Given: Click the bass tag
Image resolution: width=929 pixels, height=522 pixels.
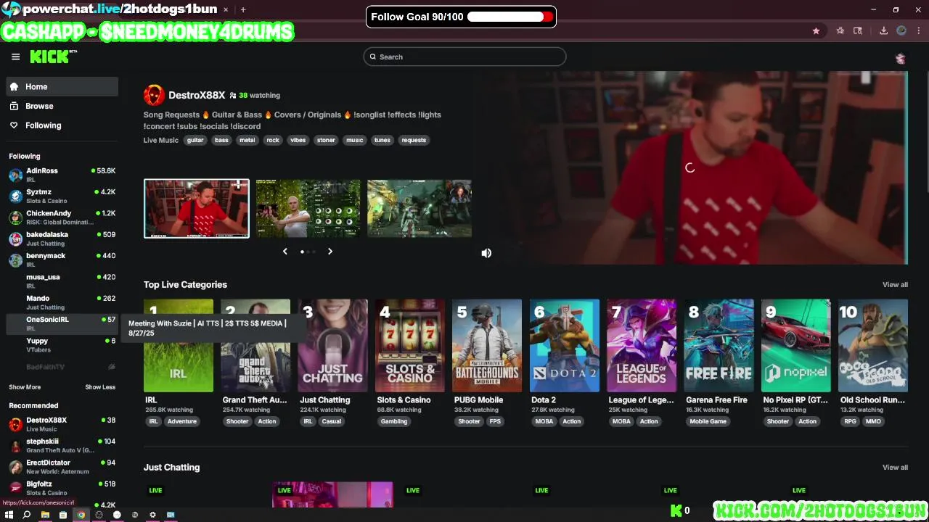Looking at the screenshot, I should click(221, 140).
